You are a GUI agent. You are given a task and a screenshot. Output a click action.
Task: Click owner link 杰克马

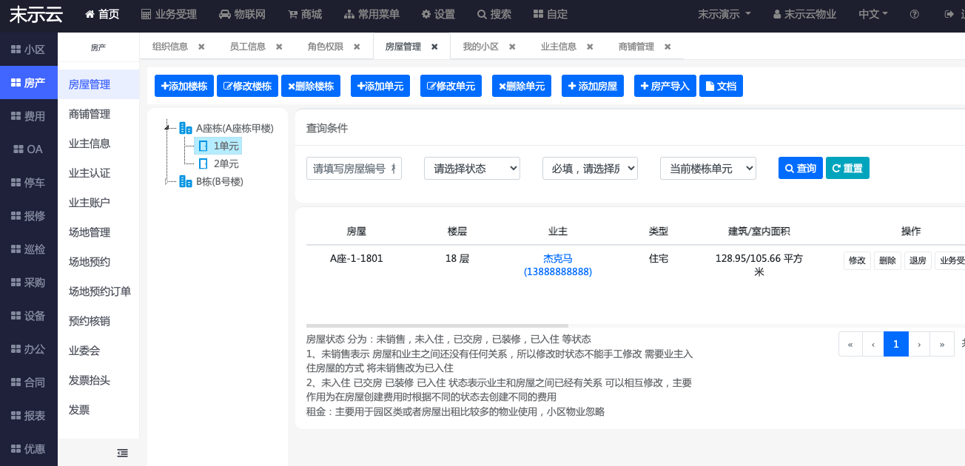pos(557,258)
